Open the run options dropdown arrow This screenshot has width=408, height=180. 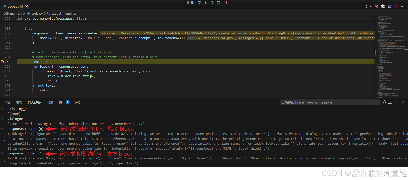(371, 6)
